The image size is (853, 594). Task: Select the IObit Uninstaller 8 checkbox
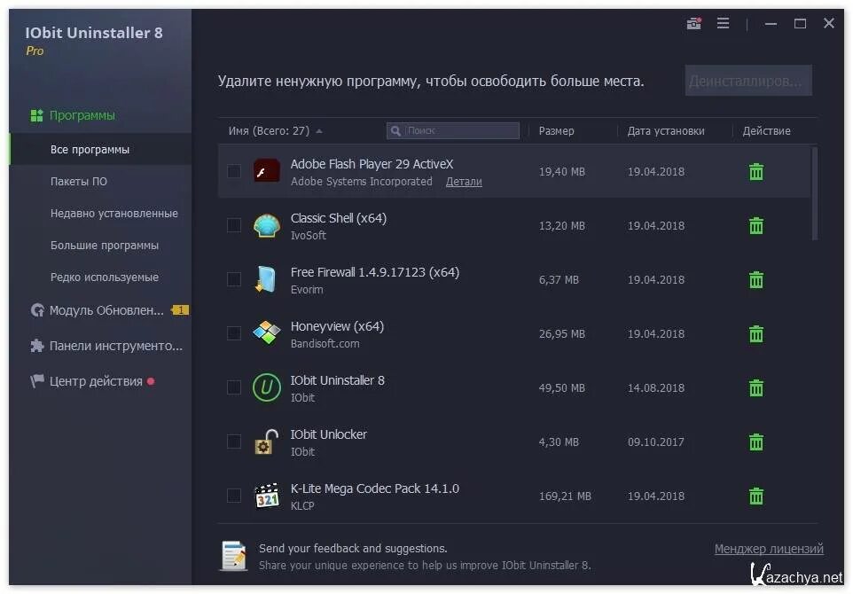click(x=234, y=387)
